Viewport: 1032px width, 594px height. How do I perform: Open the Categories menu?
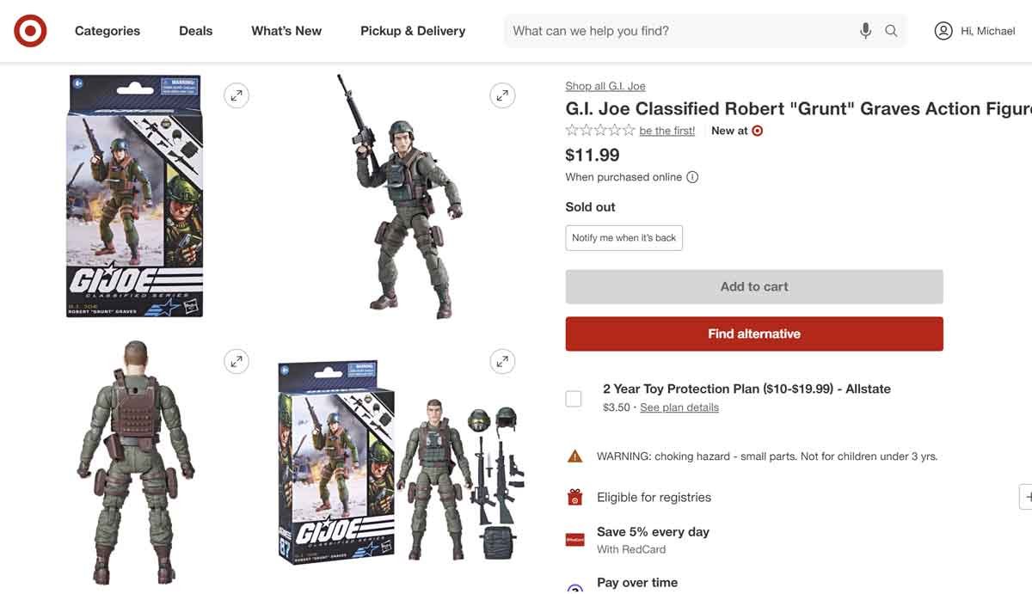(107, 28)
